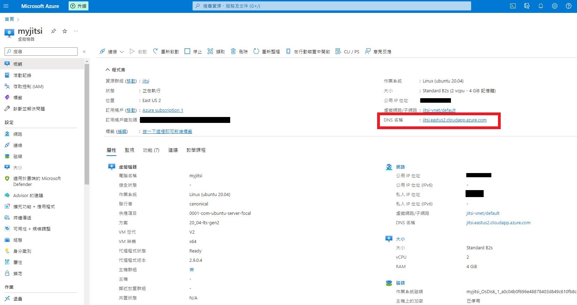Viewport: 577px width, 305px height.
Task: Click the 升級 upgrade button
Action: point(79,6)
